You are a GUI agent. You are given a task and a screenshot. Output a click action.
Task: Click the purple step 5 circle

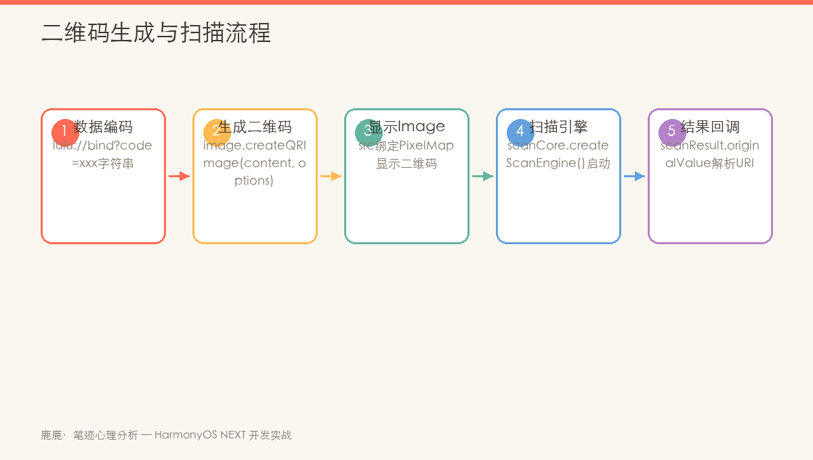pyautogui.click(x=672, y=131)
